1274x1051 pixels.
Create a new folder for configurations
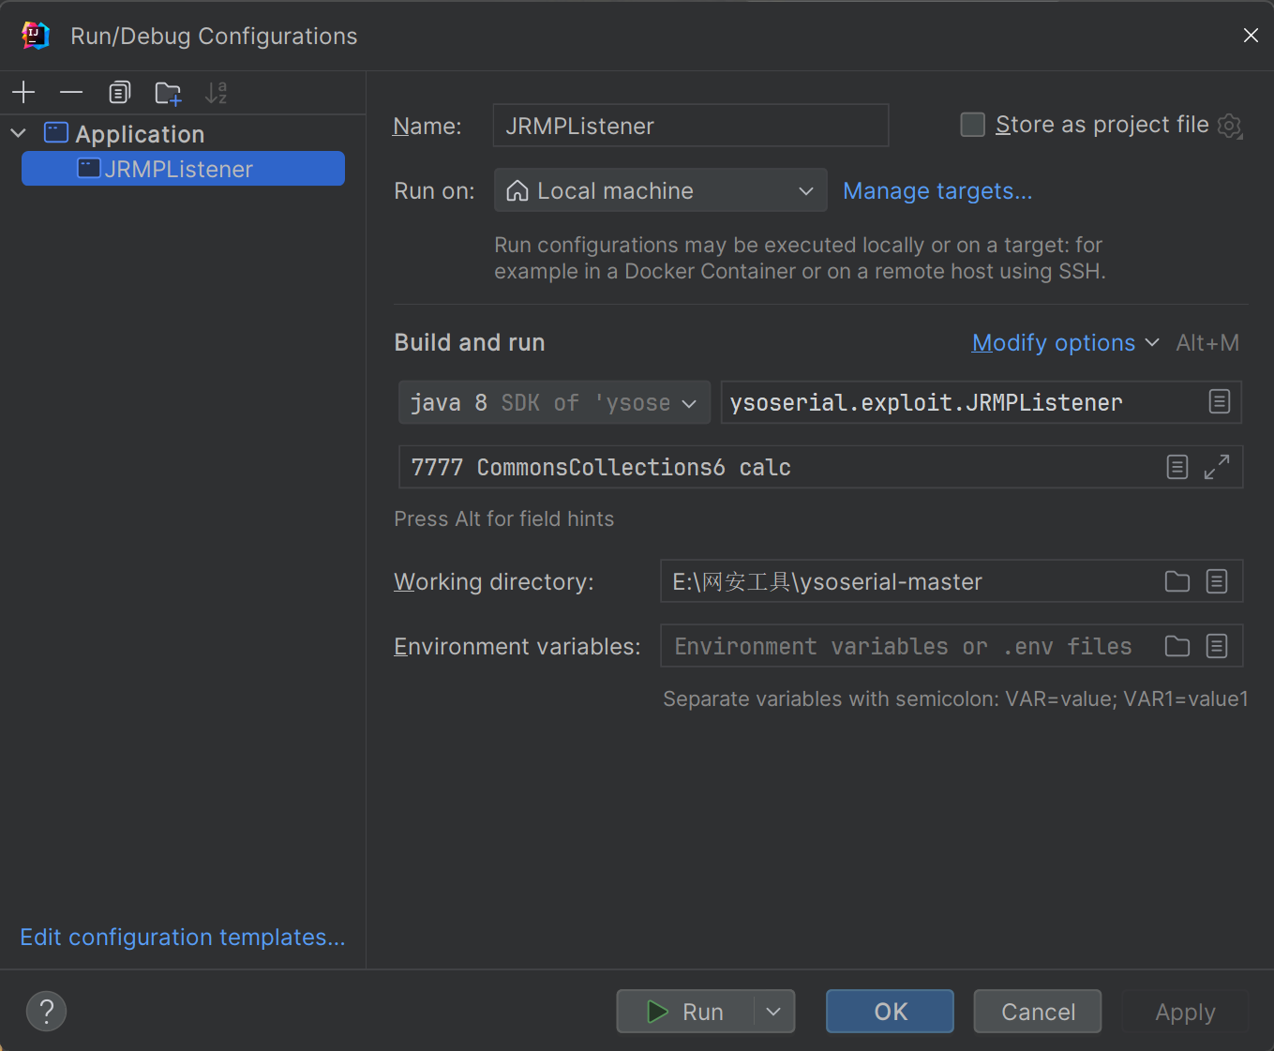coord(168,93)
